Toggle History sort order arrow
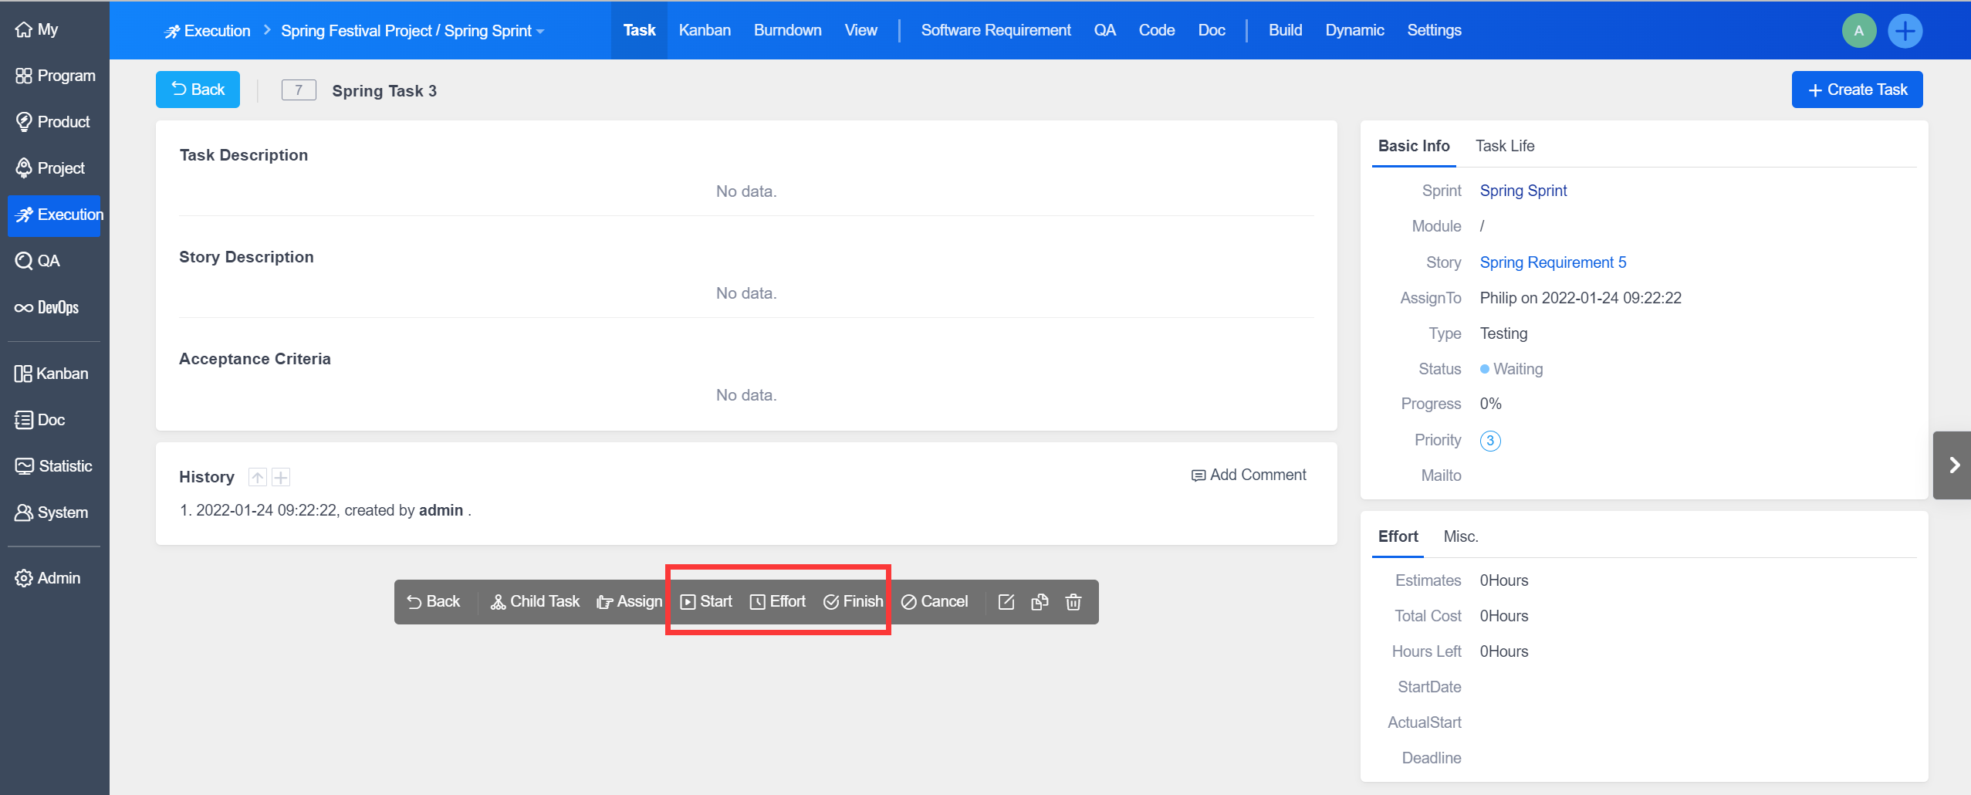Image resolution: width=1971 pixels, height=795 pixels. point(257,478)
